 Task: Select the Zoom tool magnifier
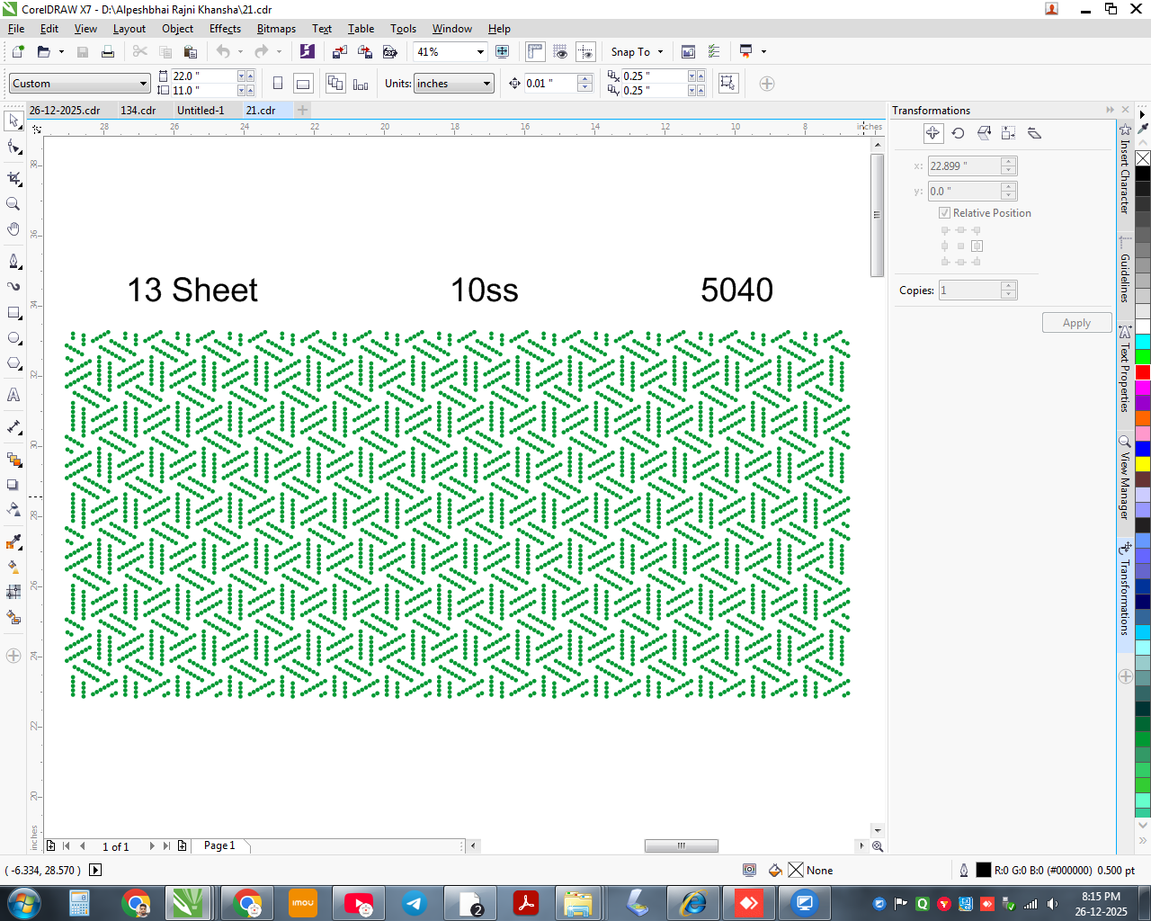[x=13, y=204]
